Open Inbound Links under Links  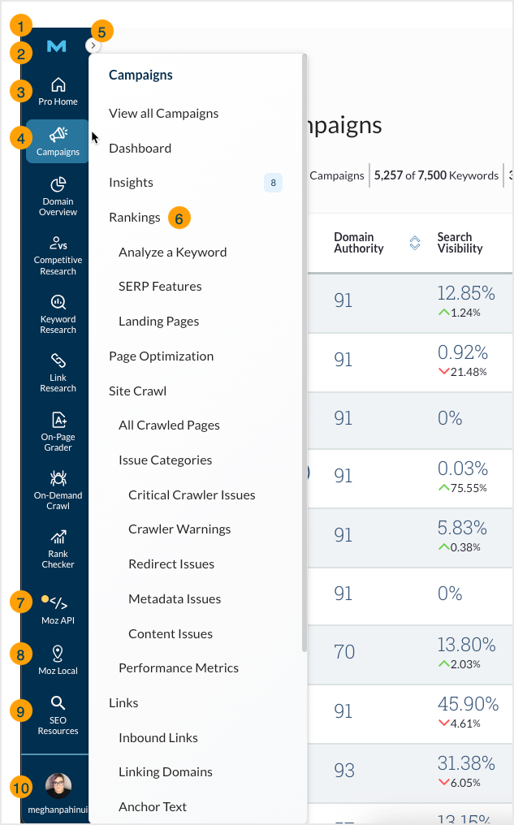pyautogui.click(x=158, y=738)
